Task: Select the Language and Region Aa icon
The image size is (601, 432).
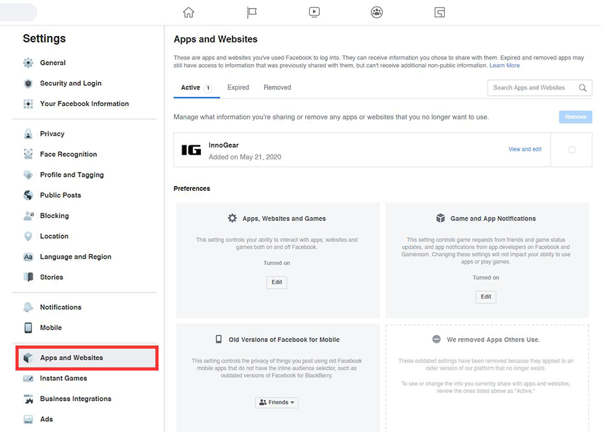Action: (27, 257)
